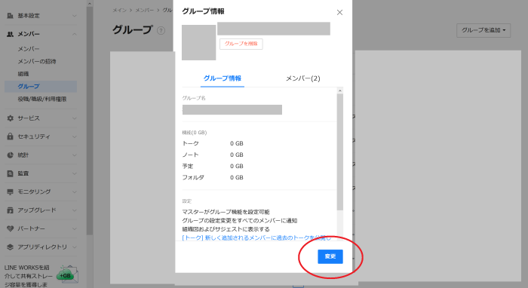The height and width of the screenshot is (288, 528).
Task: Switch to the メンバー(2) tab
Action: (x=302, y=78)
